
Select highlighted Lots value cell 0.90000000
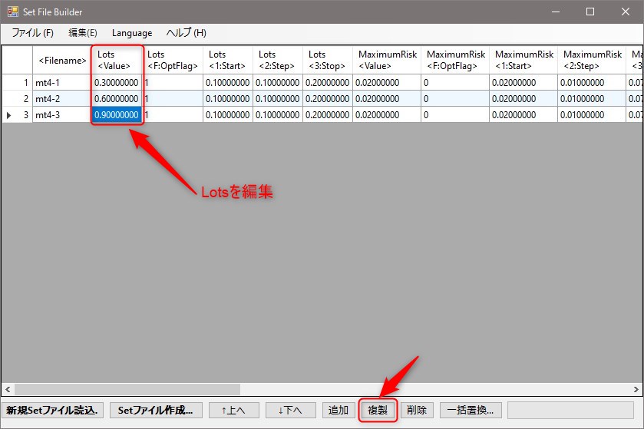tap(117, 115)
